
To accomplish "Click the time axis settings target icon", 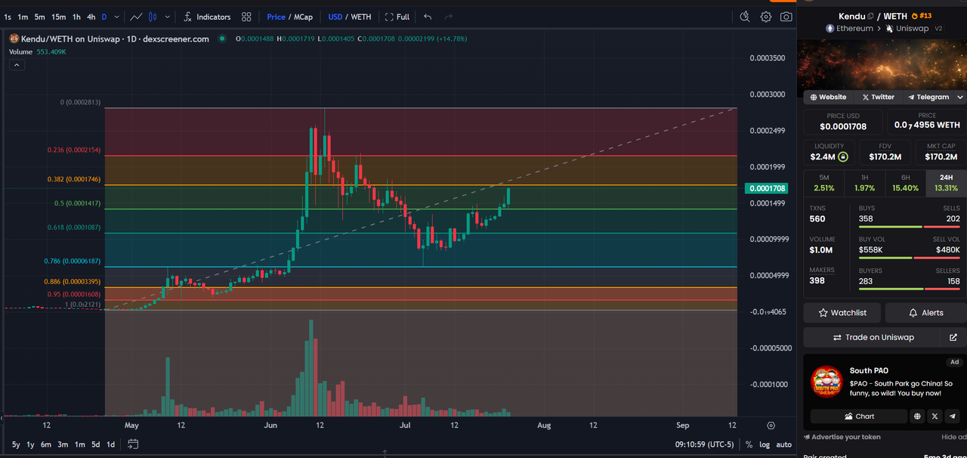I will coord(771,426).
